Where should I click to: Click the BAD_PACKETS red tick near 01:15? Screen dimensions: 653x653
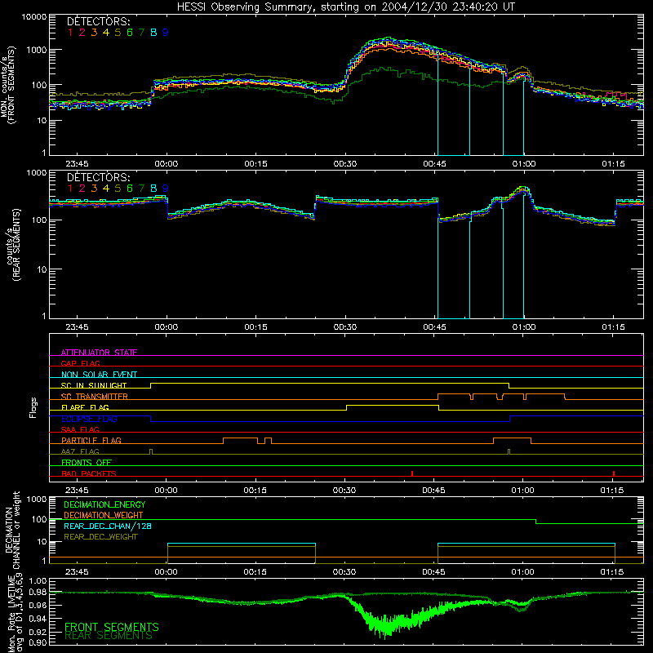(614, 473)
